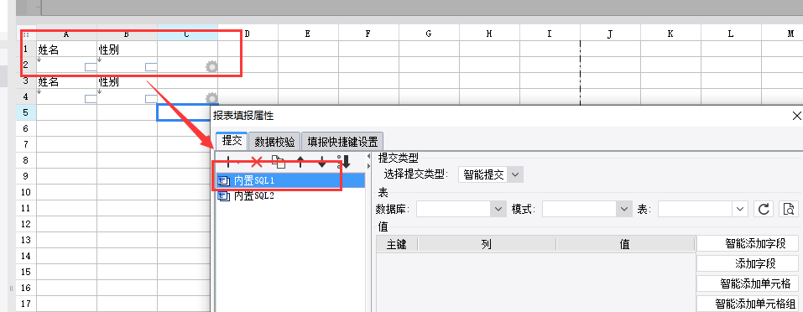
Task: Click column header G
Action: click(429, 34)
